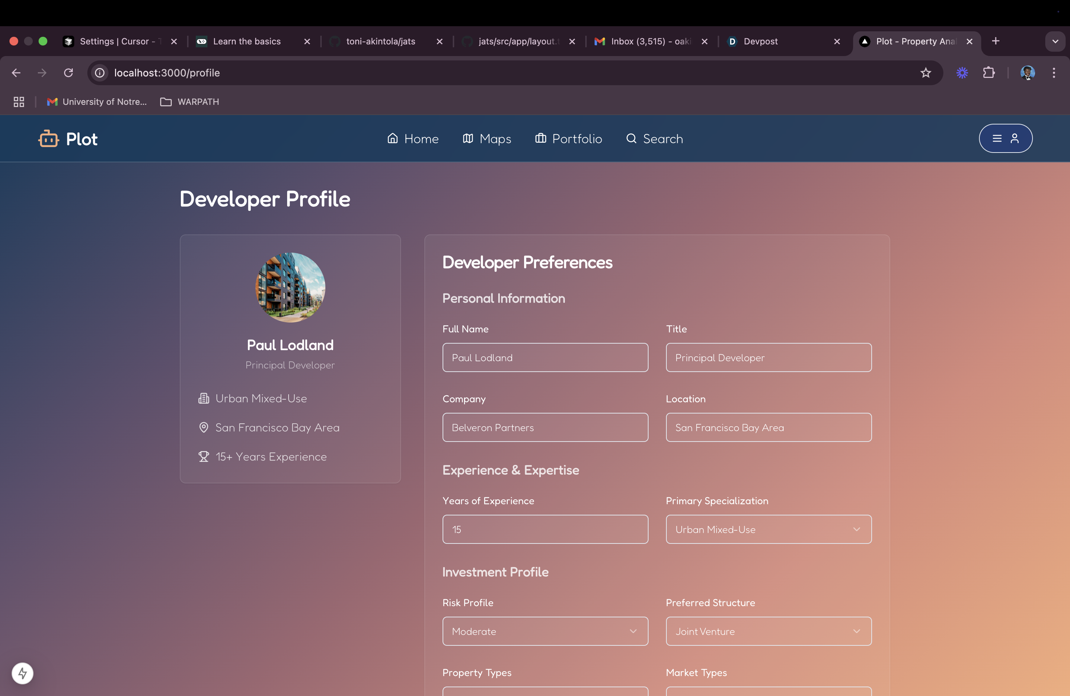Open the Primary Specialization dropdown
Screen dimensions: 1070x696
point(768,529)
